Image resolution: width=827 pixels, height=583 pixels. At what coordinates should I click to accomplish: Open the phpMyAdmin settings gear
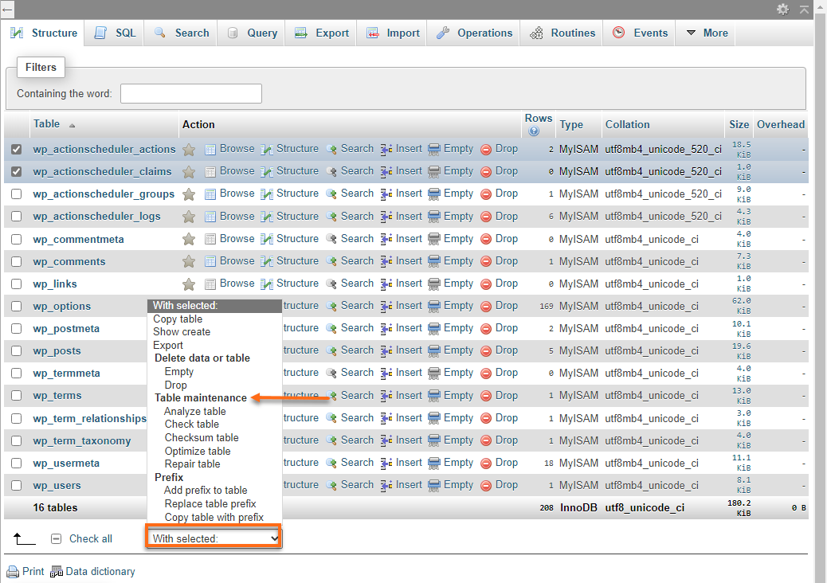pos(782,10)
